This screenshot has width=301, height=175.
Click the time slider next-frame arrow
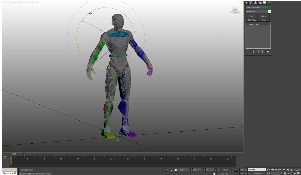(x=25, y=154)
